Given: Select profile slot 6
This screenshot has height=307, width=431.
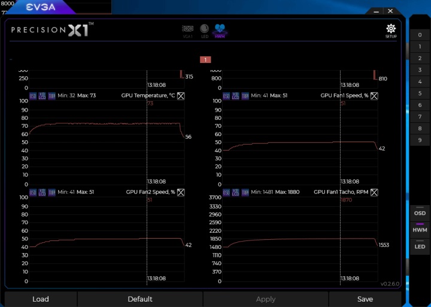Looking at the screenshot, I should pyautogui.click(x=420, y=105).
